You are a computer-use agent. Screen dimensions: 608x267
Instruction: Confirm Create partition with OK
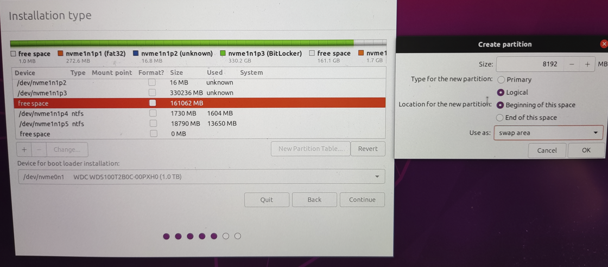pos(586,150)
